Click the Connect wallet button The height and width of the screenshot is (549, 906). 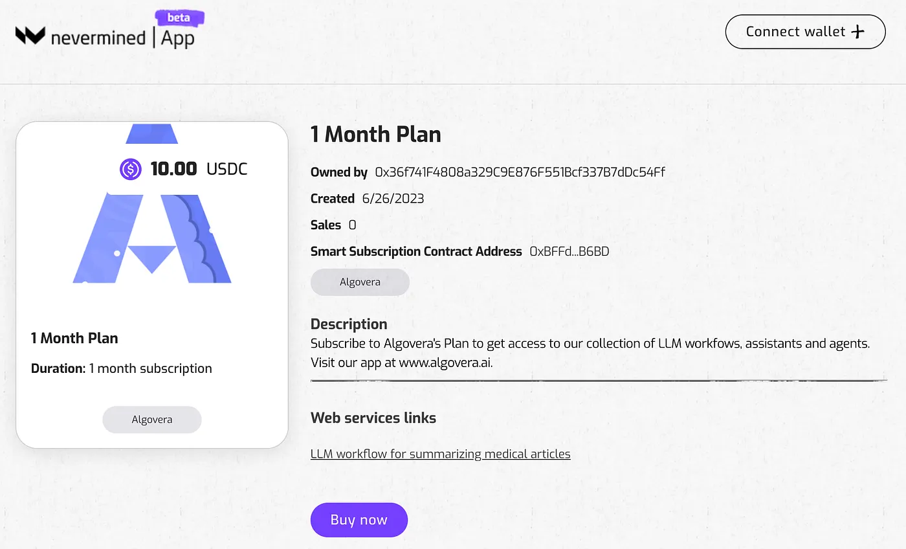pyautogui.click(x=806, y=32)
